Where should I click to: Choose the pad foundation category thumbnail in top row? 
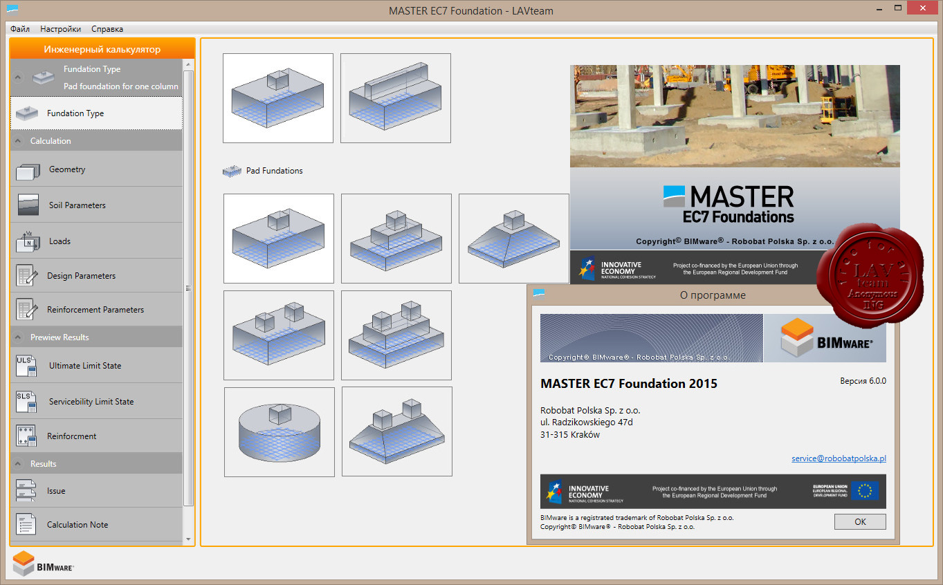[x=278, y=98]
